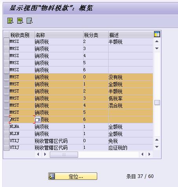Click the 税收类别 column header

click(x=22, y=35)
